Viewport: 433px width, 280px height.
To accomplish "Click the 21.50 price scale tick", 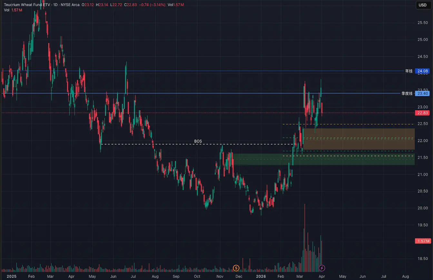I will (x=422, y=158).
